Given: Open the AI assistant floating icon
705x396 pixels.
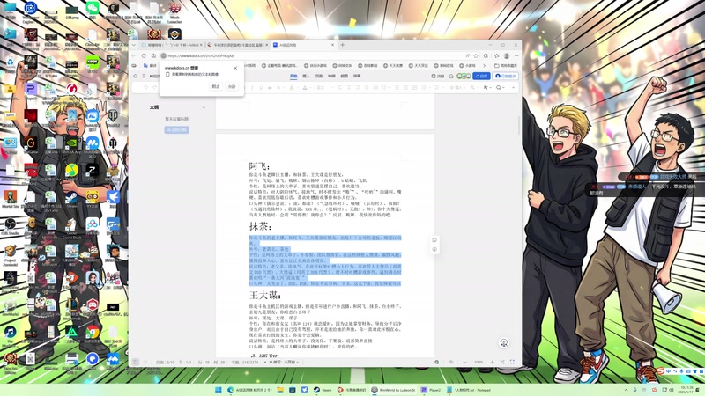Looking at the screenshot, I should pyautogui.click(x=504, y=343).
